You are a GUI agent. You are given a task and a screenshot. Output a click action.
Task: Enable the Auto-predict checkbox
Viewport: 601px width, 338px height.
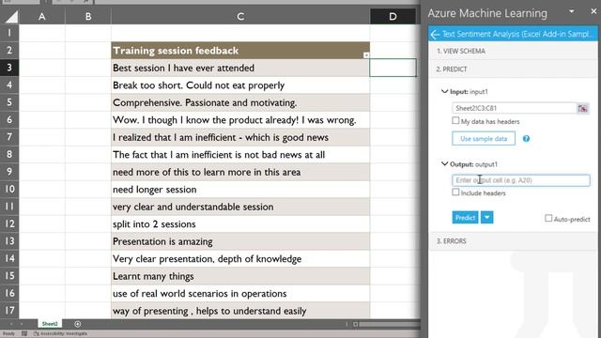point(548,219)
